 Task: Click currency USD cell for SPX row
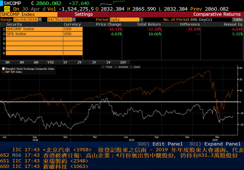pos(73,34)
